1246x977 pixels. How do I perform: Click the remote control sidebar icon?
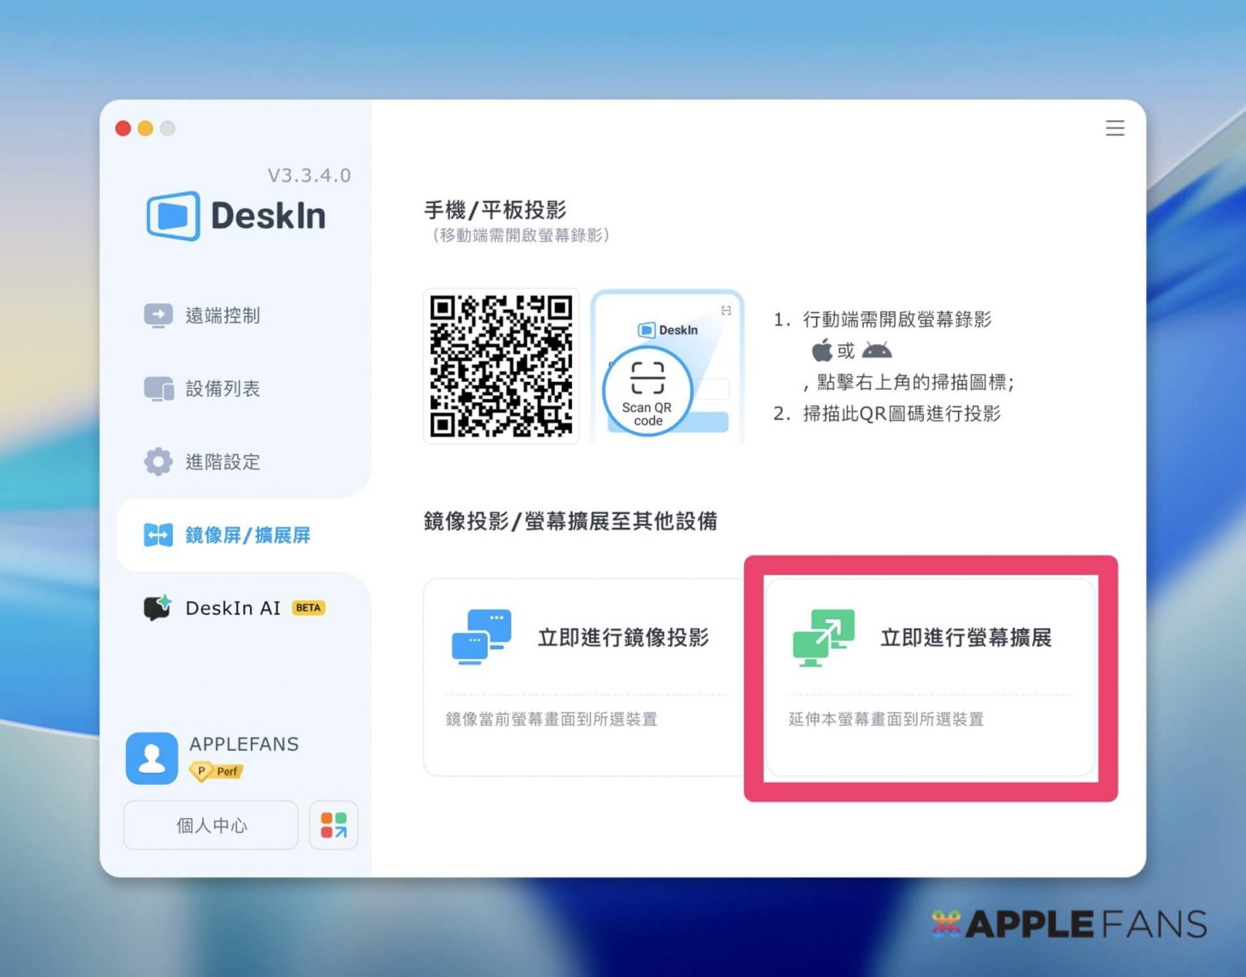coord(158,315)
